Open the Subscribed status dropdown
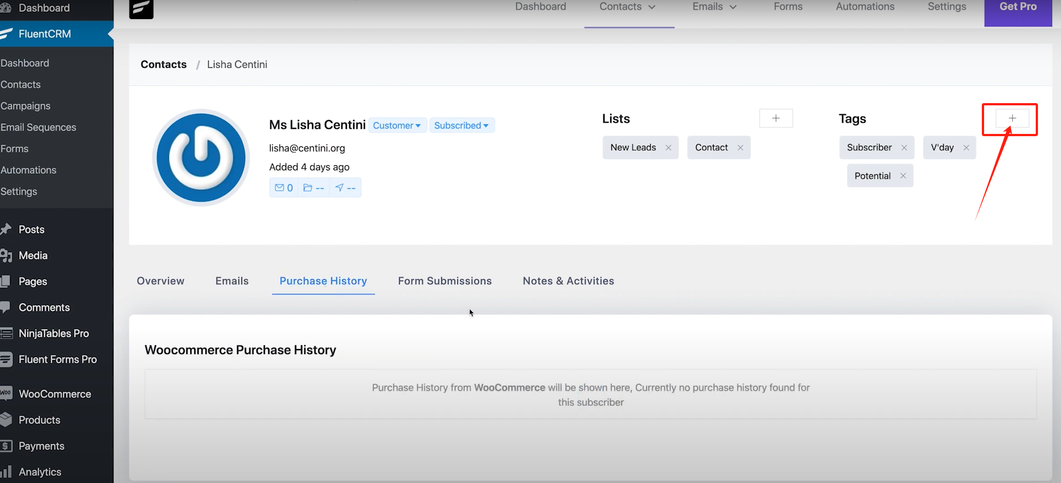This screenshot has width=1061, height=483. click(461, 126)
